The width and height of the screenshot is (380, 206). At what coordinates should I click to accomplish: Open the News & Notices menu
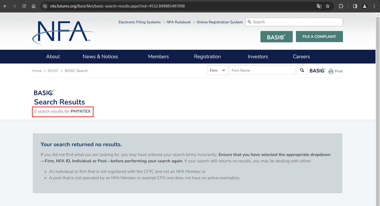tap(100, 56)
